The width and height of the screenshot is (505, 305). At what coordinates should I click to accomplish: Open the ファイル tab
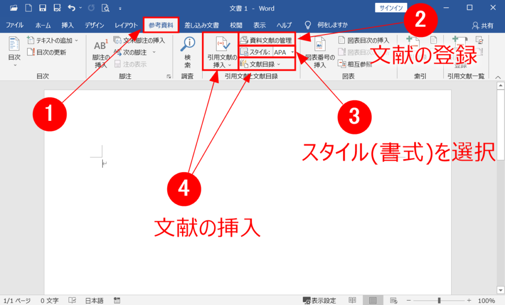point(14,25)
